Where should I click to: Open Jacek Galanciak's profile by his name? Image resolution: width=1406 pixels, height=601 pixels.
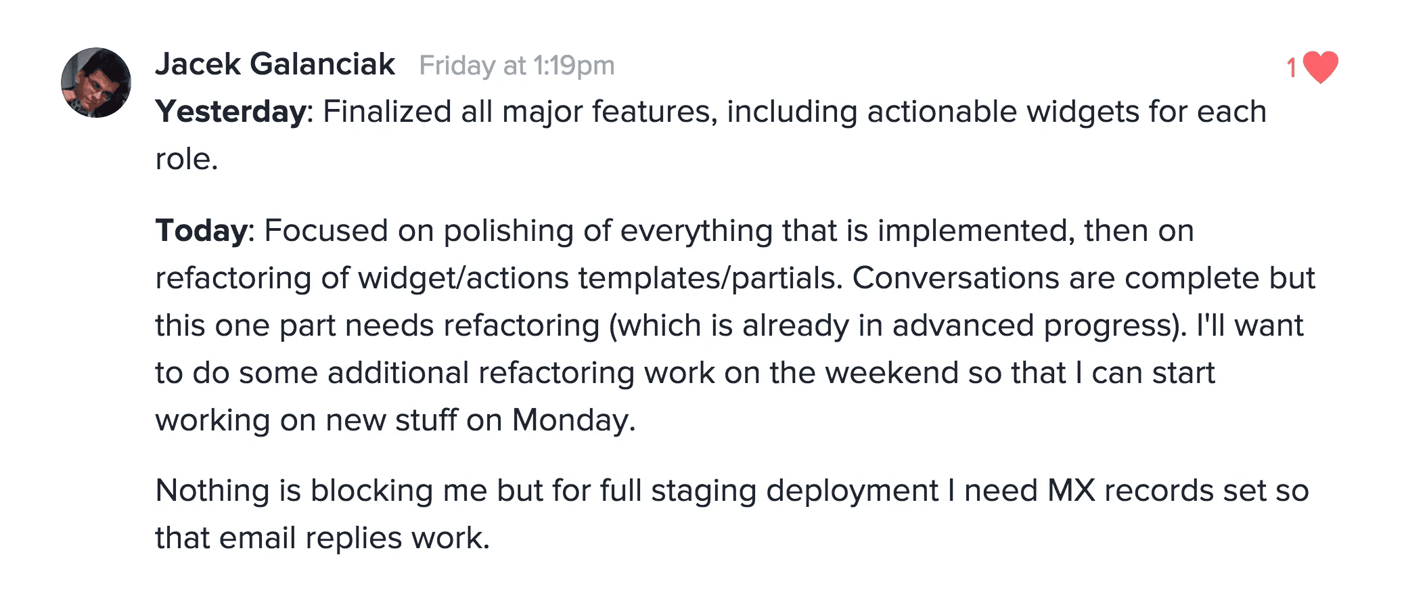pyautogui.click(x=274, y=64)
